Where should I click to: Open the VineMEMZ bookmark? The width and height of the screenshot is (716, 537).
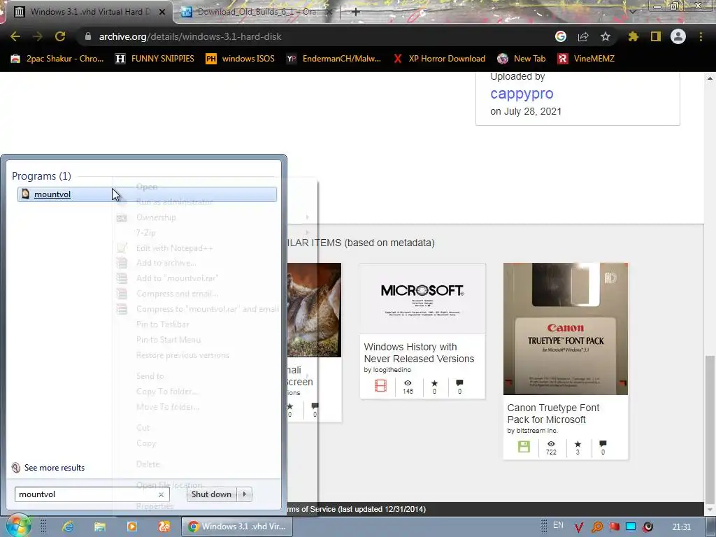click(587, 59)
